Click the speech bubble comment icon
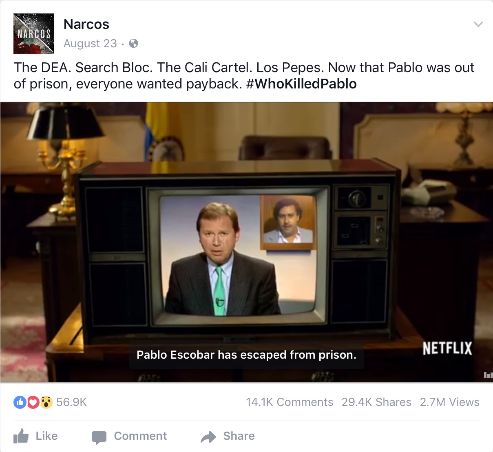Image resolution: width=493 pixels, height=452 pixels. click(99, 437)
